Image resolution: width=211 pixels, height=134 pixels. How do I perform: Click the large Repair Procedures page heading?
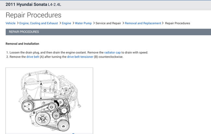click(x=33, y=15)
